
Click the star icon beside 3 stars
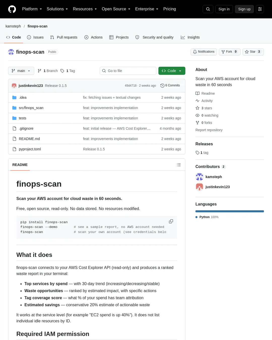pos(197,108)
